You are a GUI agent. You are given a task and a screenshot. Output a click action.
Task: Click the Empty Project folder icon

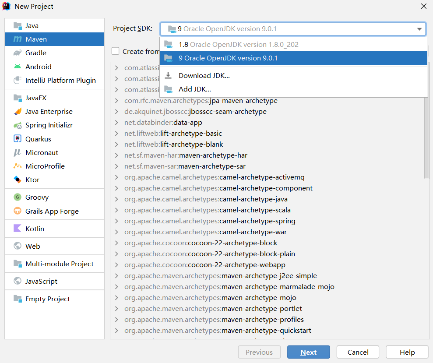point(18,299)
